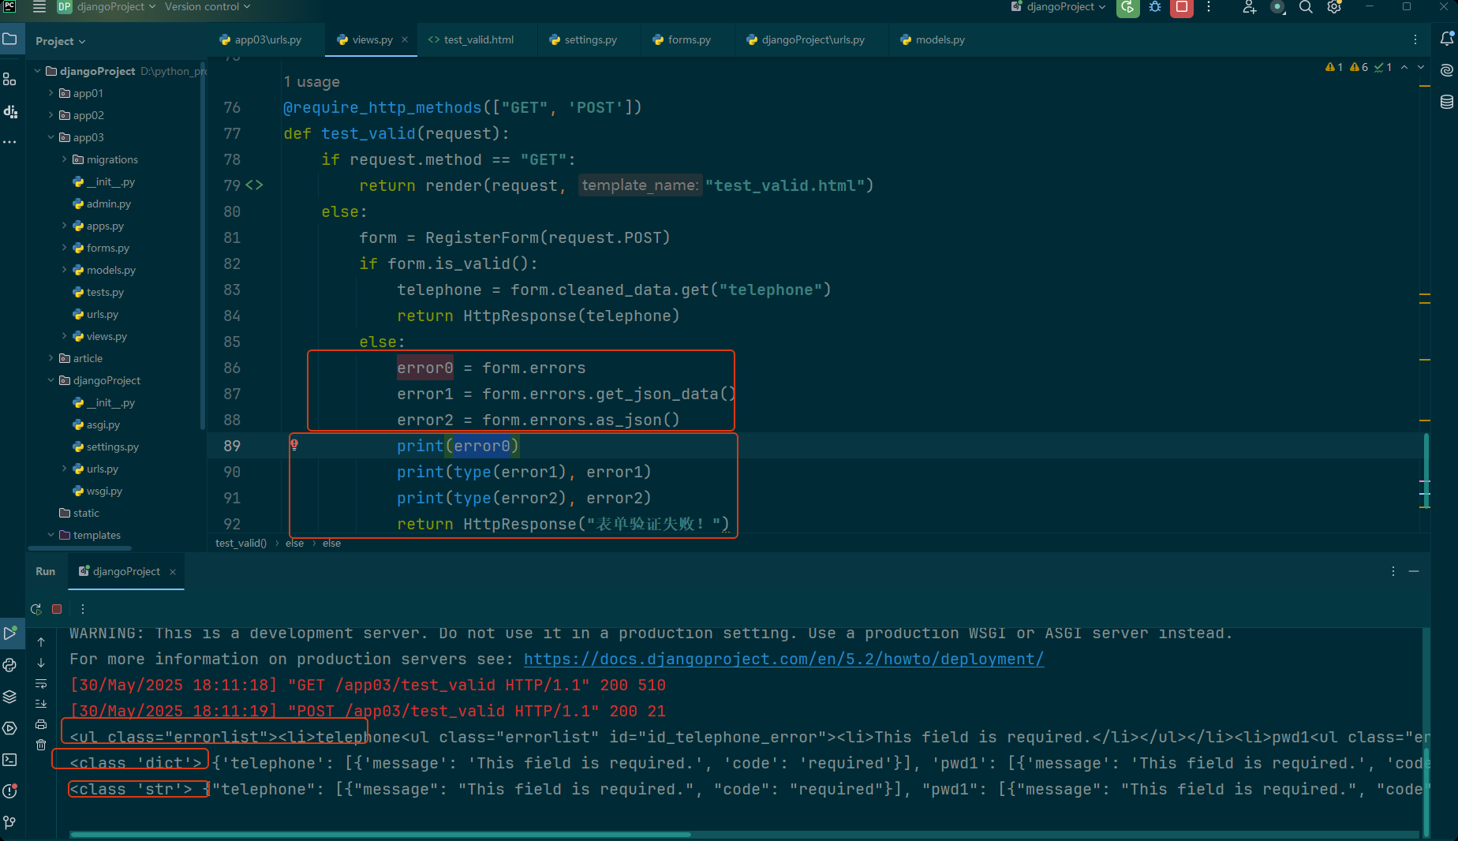Open Code With Me menu
Image resolution: width=1458 pixels, height=841 pixels.
coord(1249,7)
